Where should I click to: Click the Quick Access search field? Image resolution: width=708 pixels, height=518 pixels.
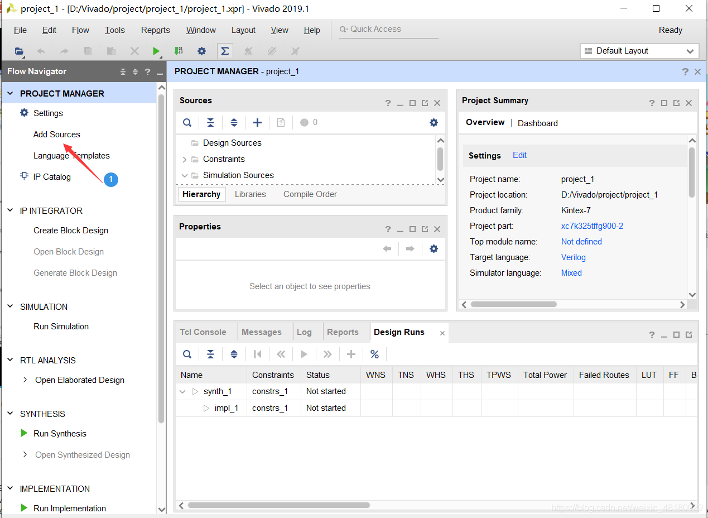388,30
